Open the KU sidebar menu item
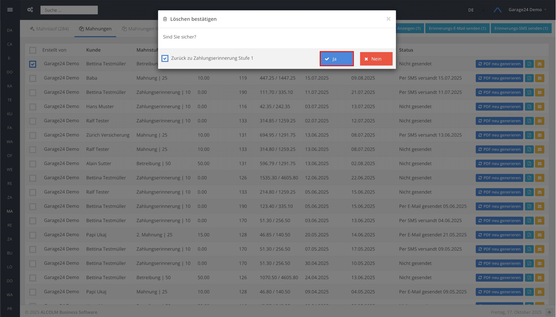Screen dimensions: 556x317 (x=10, y=114)
